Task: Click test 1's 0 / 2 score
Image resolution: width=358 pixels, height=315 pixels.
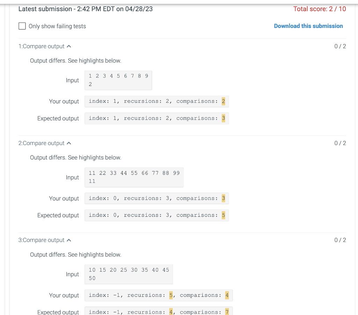Action: 340,46
